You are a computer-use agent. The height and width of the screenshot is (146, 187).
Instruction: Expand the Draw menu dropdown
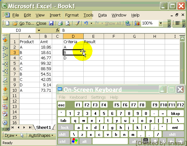[11, 136]
